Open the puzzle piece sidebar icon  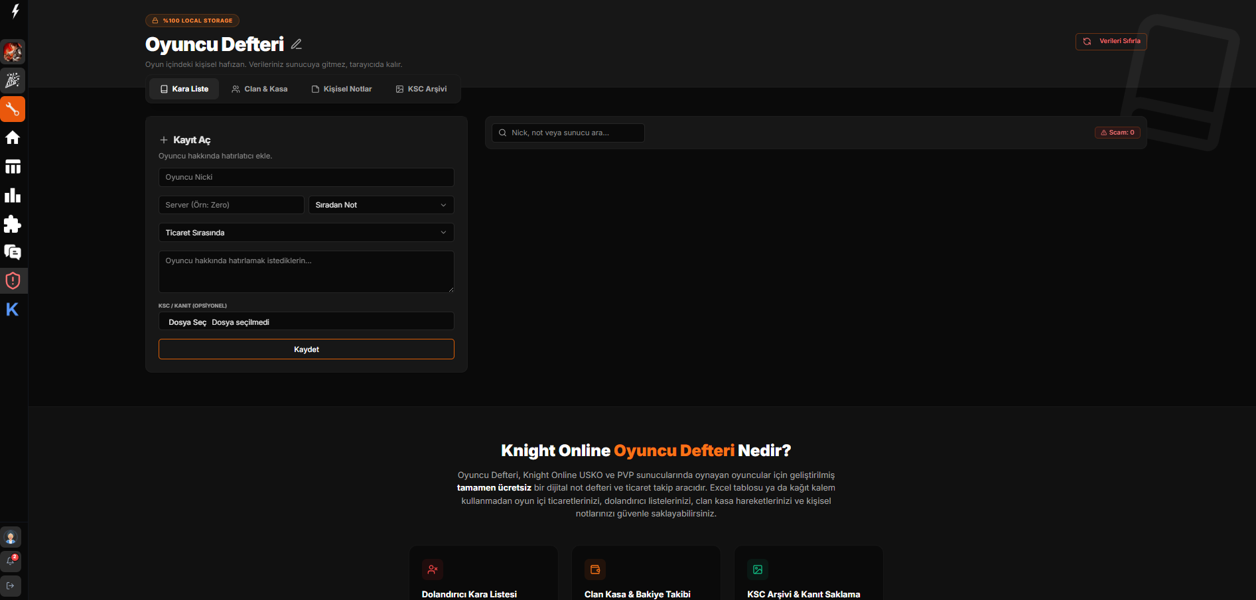click(x=13, y=224)
